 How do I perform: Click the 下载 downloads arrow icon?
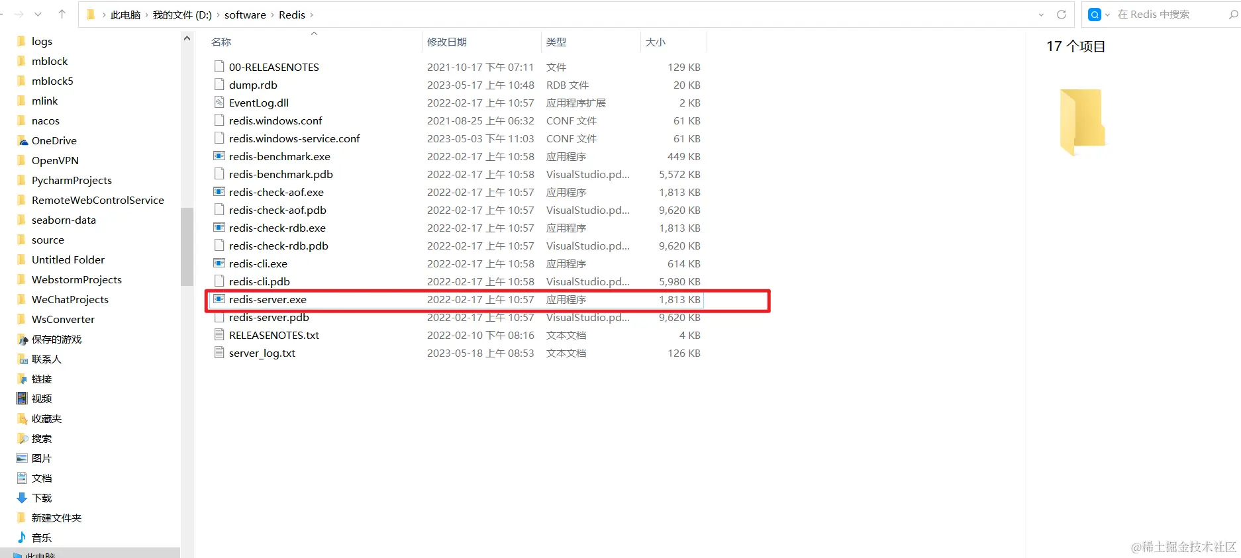[x=22, y=498]
